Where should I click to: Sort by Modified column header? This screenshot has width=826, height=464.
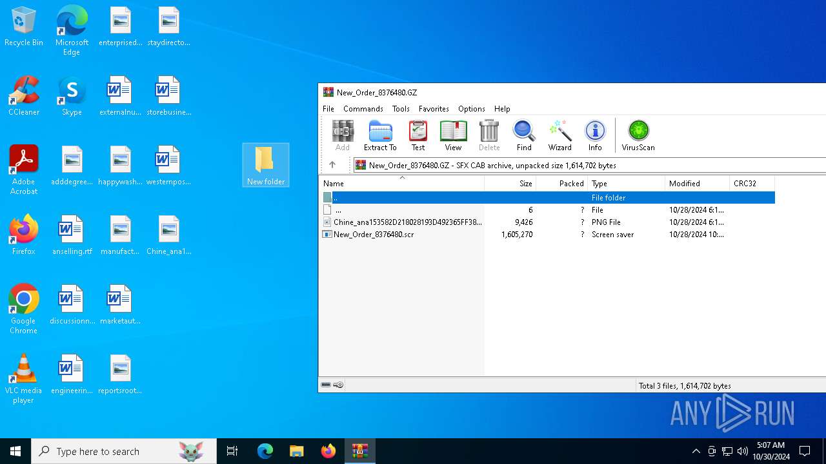click(x=697, y=184)
